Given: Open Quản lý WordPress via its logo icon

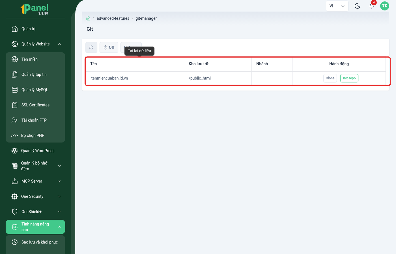Looking at the screenshot, I should click(15, 151).
